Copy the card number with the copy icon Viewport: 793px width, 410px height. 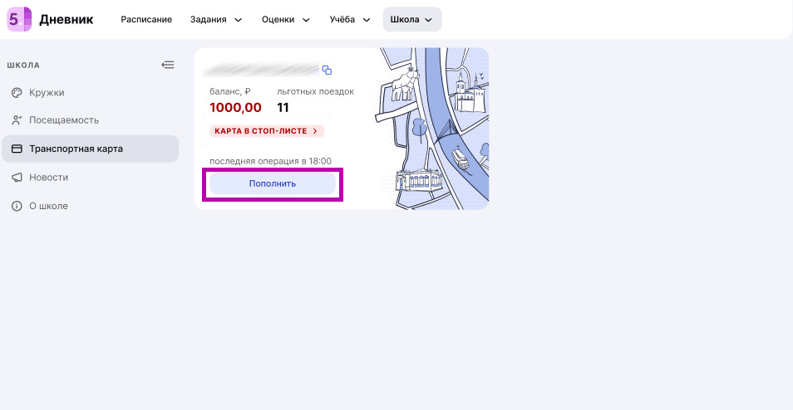click(x=327, y=71)
